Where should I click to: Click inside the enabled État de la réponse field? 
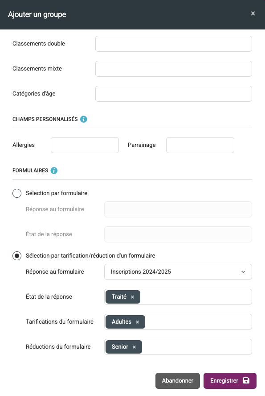pos(196,297)
